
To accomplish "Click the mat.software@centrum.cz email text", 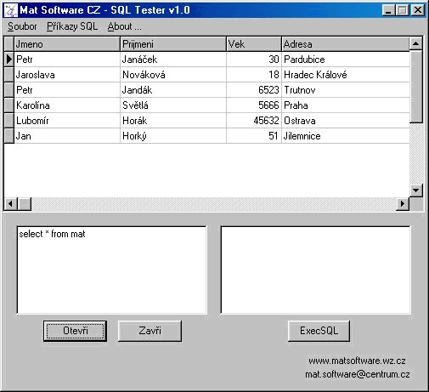I will point(358,374).
